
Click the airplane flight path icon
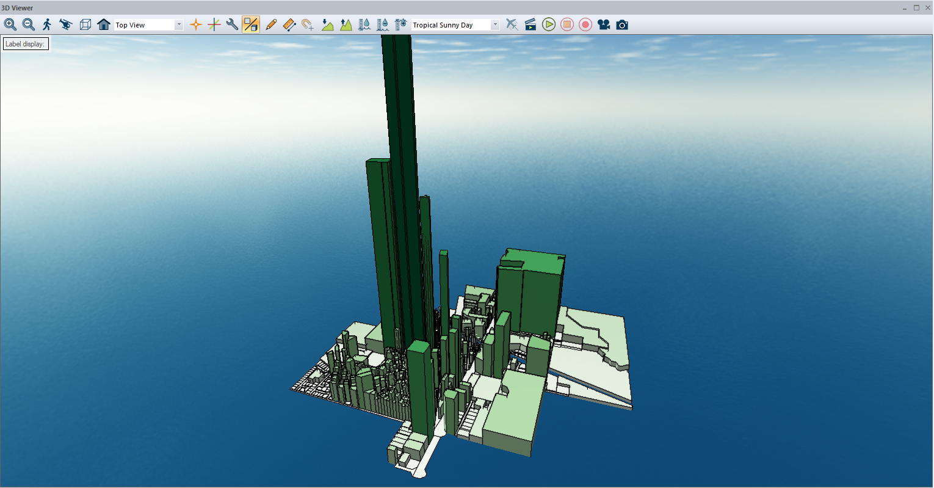tap(512, 24)
